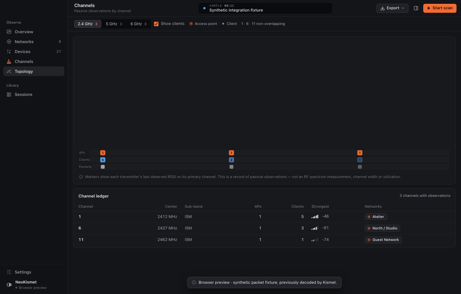Select the 2412 MHz center cell

coord(167,217)
